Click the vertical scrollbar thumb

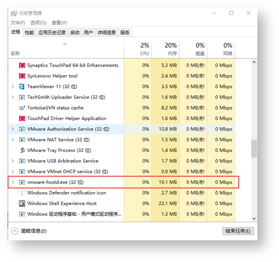(254, 148)
